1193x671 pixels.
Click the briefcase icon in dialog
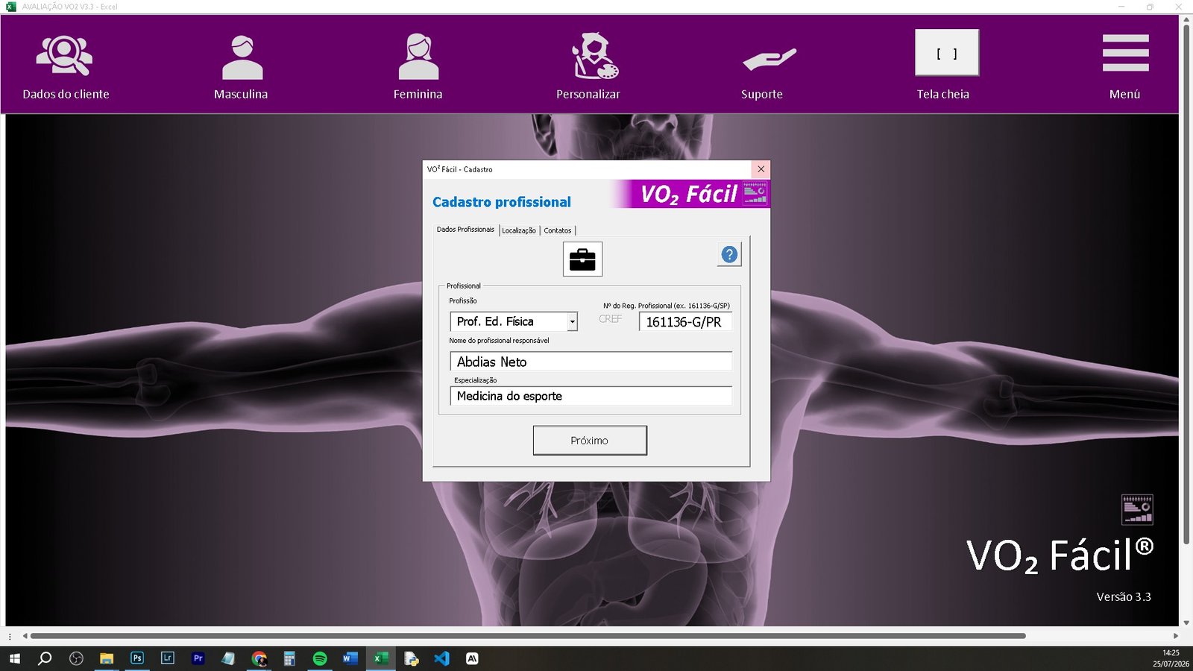582,259
